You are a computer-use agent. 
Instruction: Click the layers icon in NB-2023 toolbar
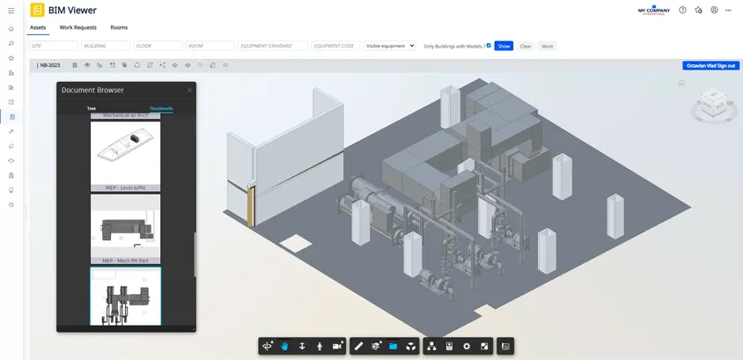point(87,65)
